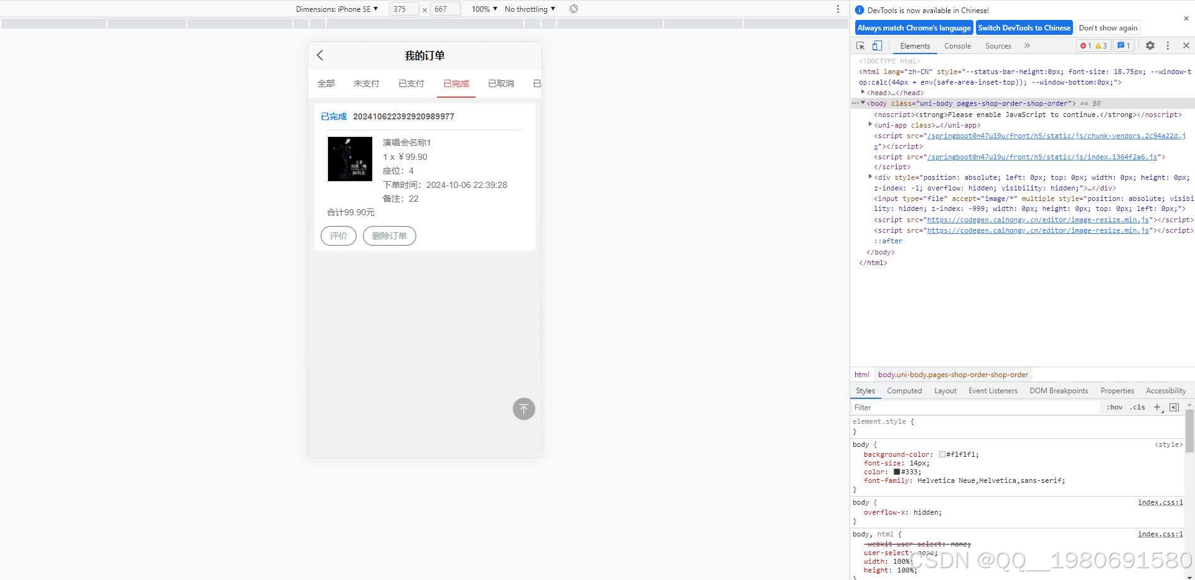Toggle the device toolbar icon
Screen dimensions: 1195x580
[877, 45]
